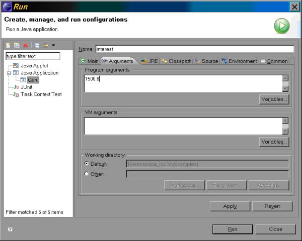302x241 pixels.
Task: Select the Default working directory radio button
Action: [x=87, y=164]
